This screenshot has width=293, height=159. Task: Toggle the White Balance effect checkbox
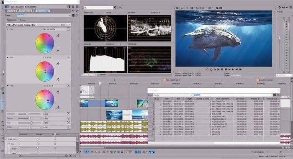[x=18, y=11]
